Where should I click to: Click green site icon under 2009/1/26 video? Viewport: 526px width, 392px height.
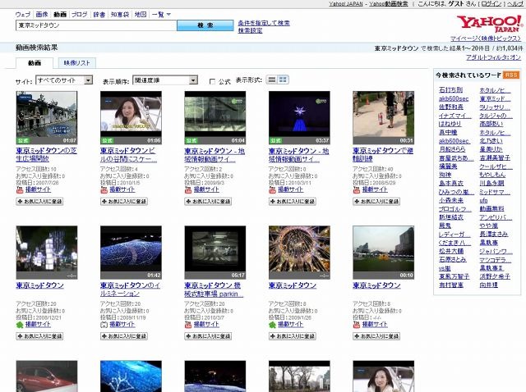272,325
